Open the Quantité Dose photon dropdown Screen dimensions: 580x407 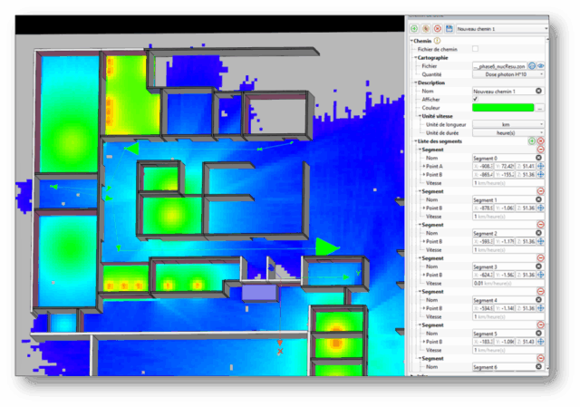tap(508, 74)
